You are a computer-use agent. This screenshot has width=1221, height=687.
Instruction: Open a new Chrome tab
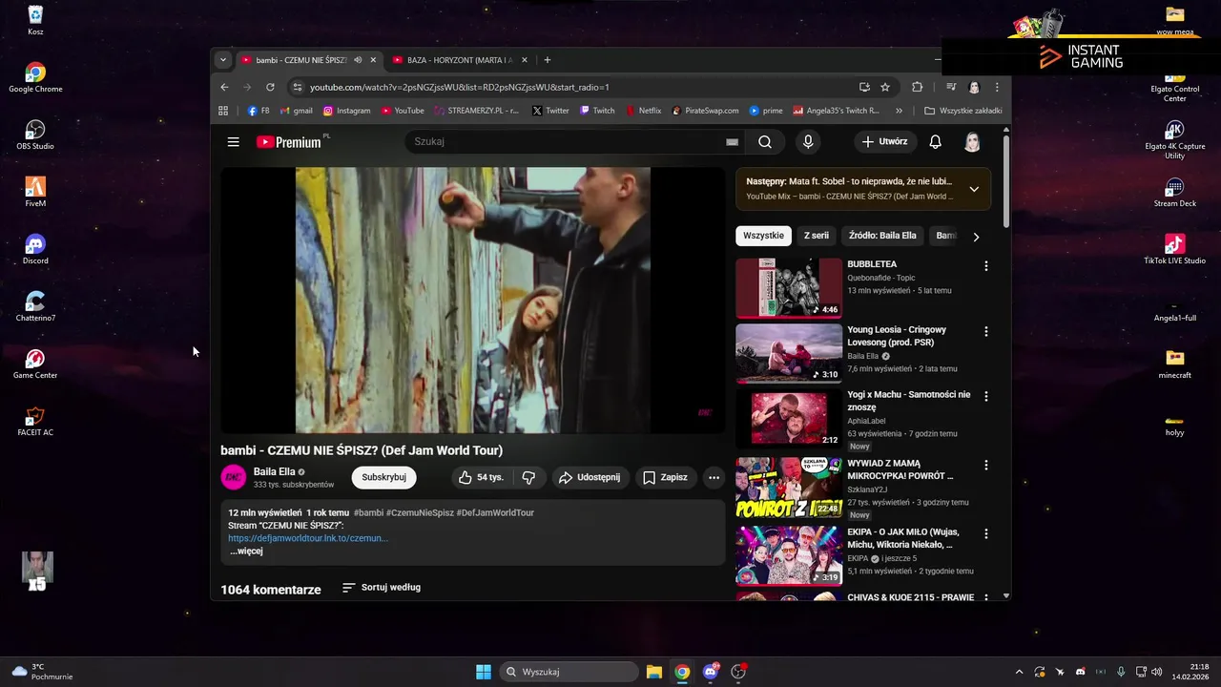point(548,60)
